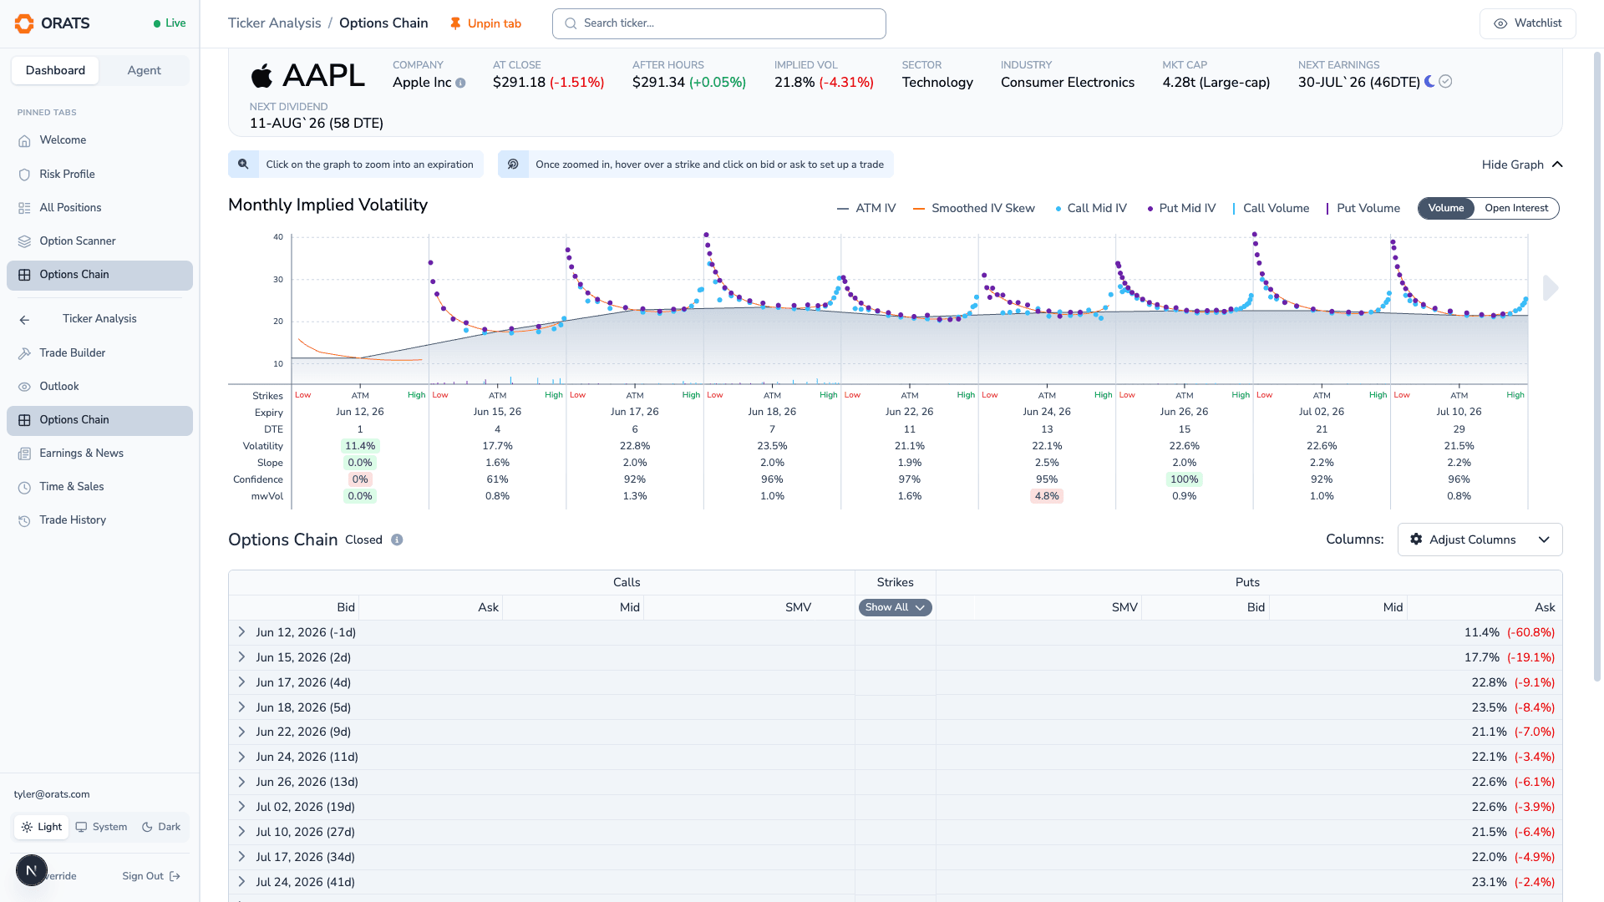Click the Jul 10, 26 expiry on graph
The image size is (1604, 902).
[1459, 412]
